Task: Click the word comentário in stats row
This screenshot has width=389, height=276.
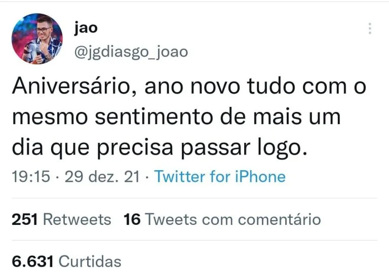Action: 280,220
